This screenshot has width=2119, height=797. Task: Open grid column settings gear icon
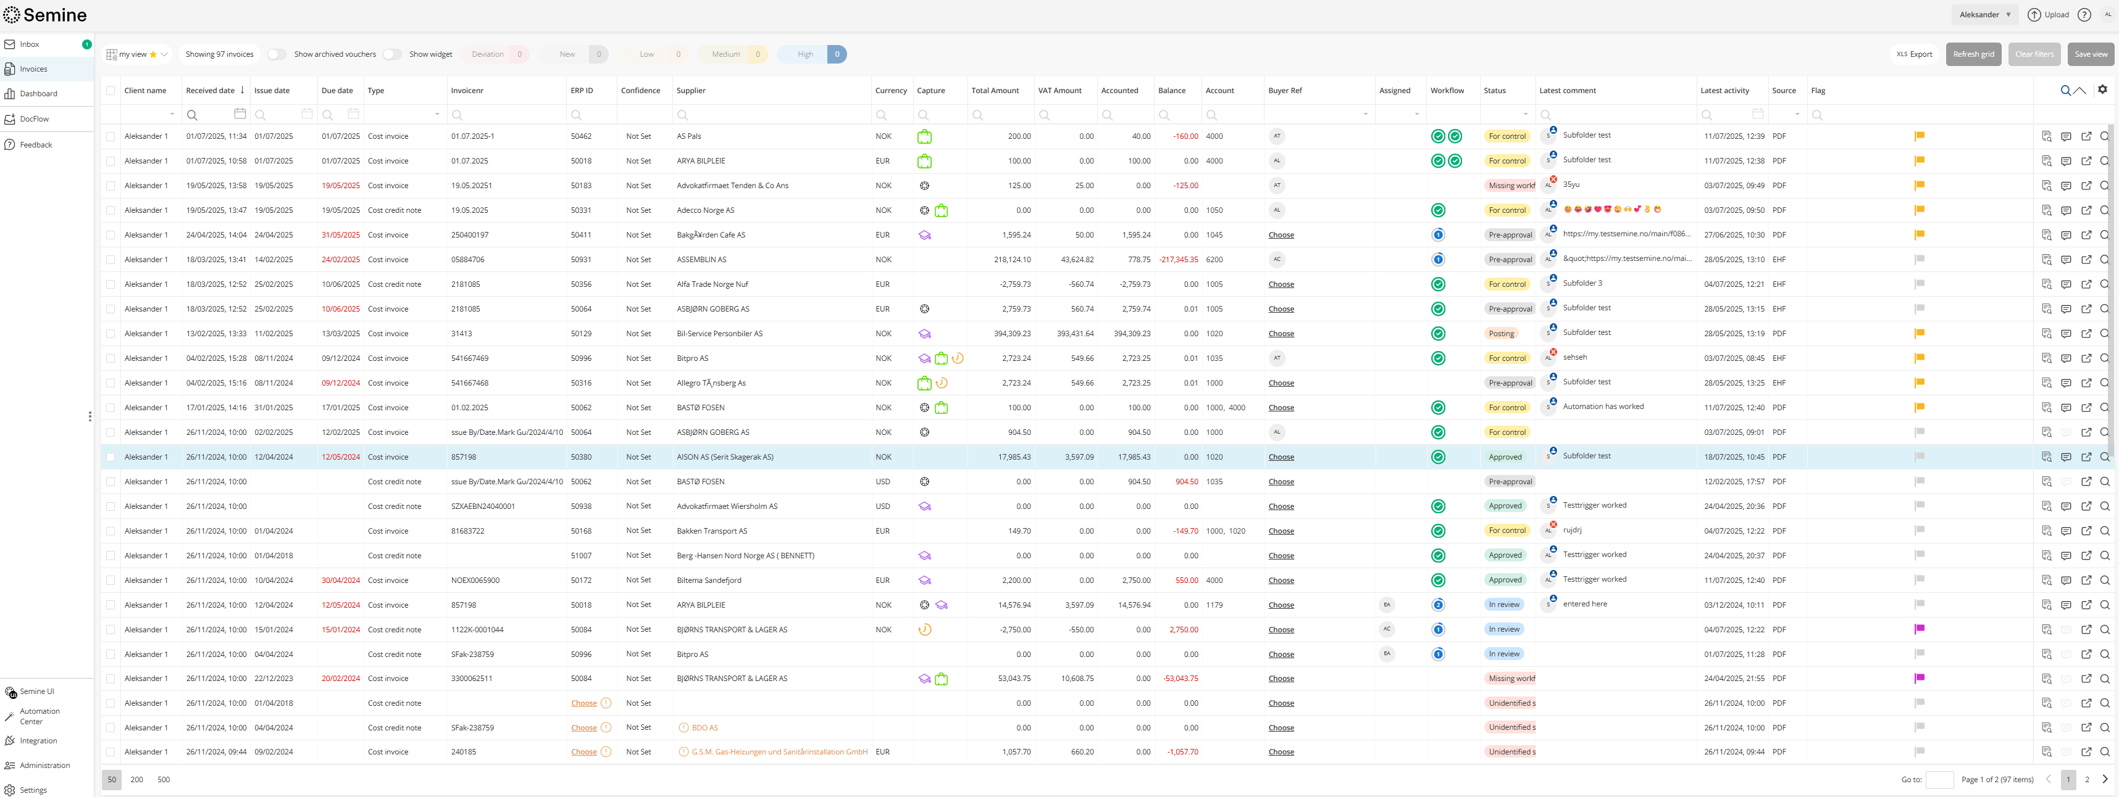2102,89
